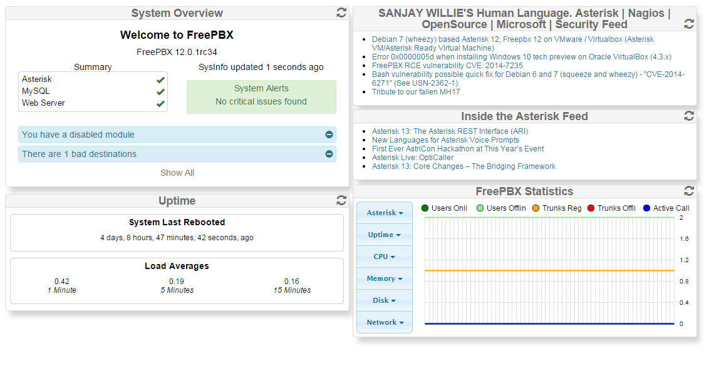Click the 'Load Averages' heading
The image size is (709, 366).
click(177, 266)
